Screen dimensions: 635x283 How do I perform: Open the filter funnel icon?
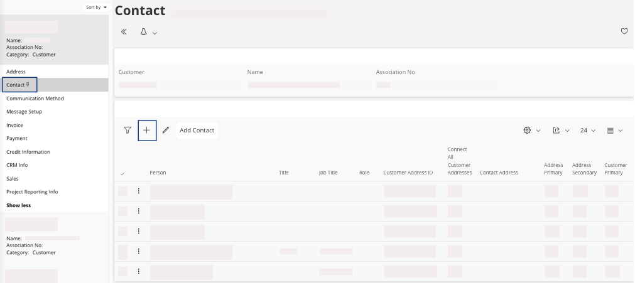pos(128,131)
